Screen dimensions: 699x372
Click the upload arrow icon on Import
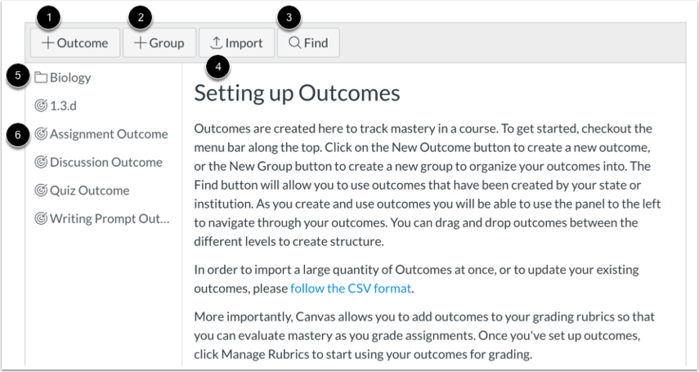pos(216,43)
